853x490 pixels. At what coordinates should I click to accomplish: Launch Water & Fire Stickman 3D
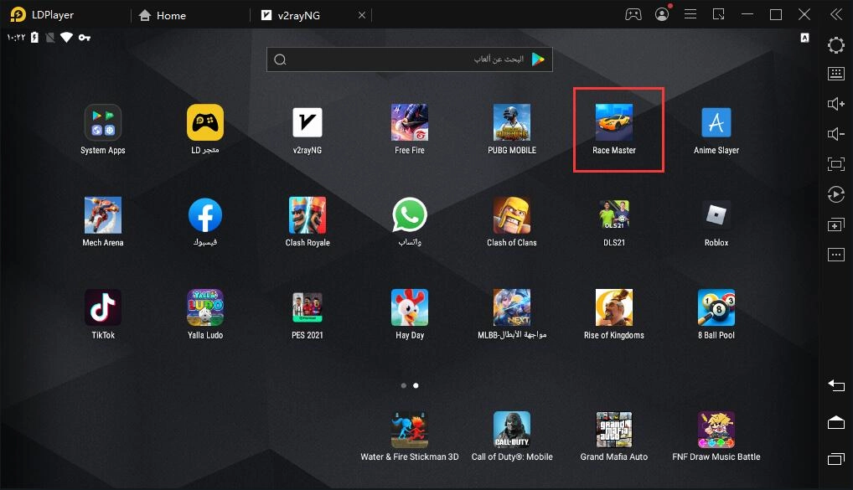(410, 430)
